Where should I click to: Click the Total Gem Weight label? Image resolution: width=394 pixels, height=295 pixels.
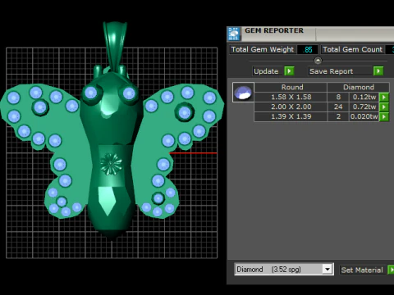[263, 49]
